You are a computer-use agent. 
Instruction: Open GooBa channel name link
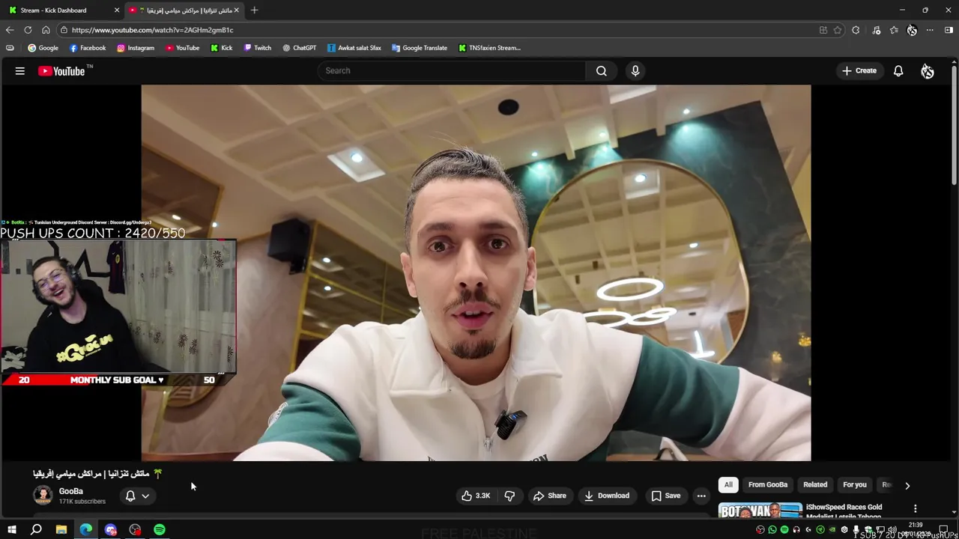71,491
